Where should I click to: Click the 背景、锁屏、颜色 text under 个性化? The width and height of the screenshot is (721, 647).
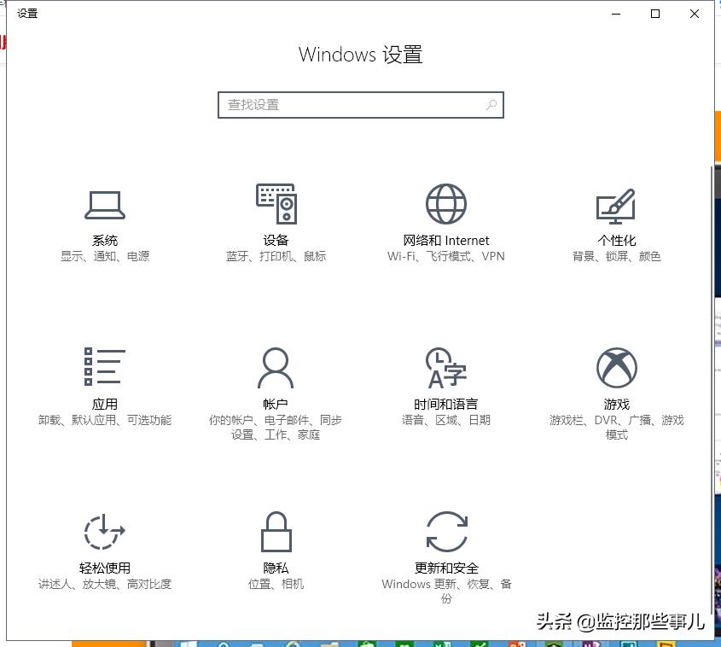point(616,255)
